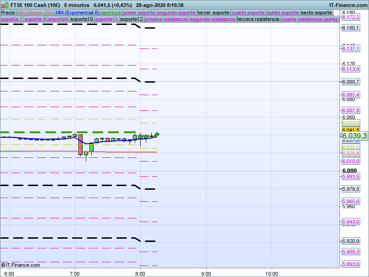Select the tercera resistencia label
The height and width of the screenshot is (277, 369).
(x=258, y=19)
